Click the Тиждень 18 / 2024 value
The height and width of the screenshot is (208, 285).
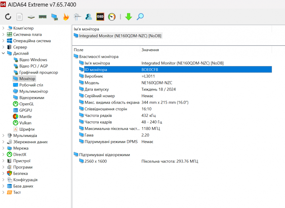(x=159, y=89)
